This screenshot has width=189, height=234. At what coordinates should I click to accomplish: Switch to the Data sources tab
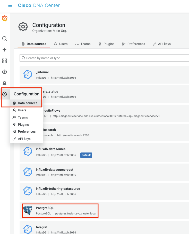34,44
